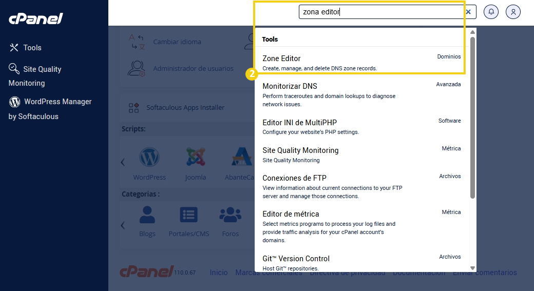
Task: Click the 'Dominios' category label of Zone Editor
Action: pos(449,56)
